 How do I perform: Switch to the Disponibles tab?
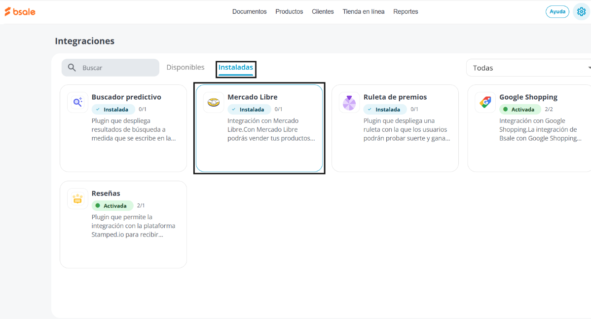tap(185, 67)
